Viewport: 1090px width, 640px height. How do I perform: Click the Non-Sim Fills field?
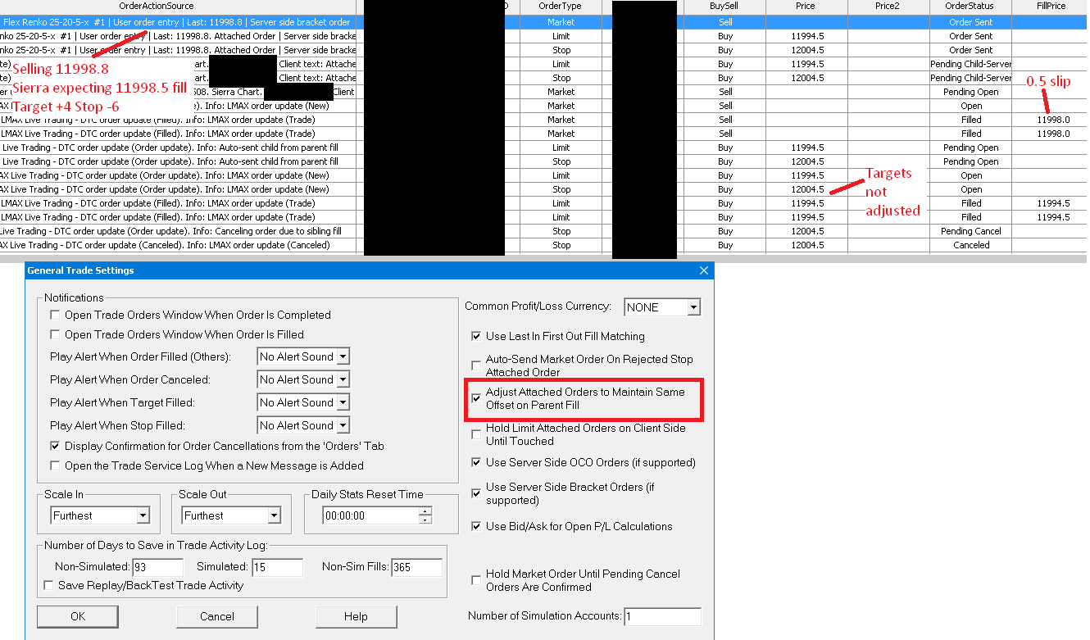pos(416,567)
